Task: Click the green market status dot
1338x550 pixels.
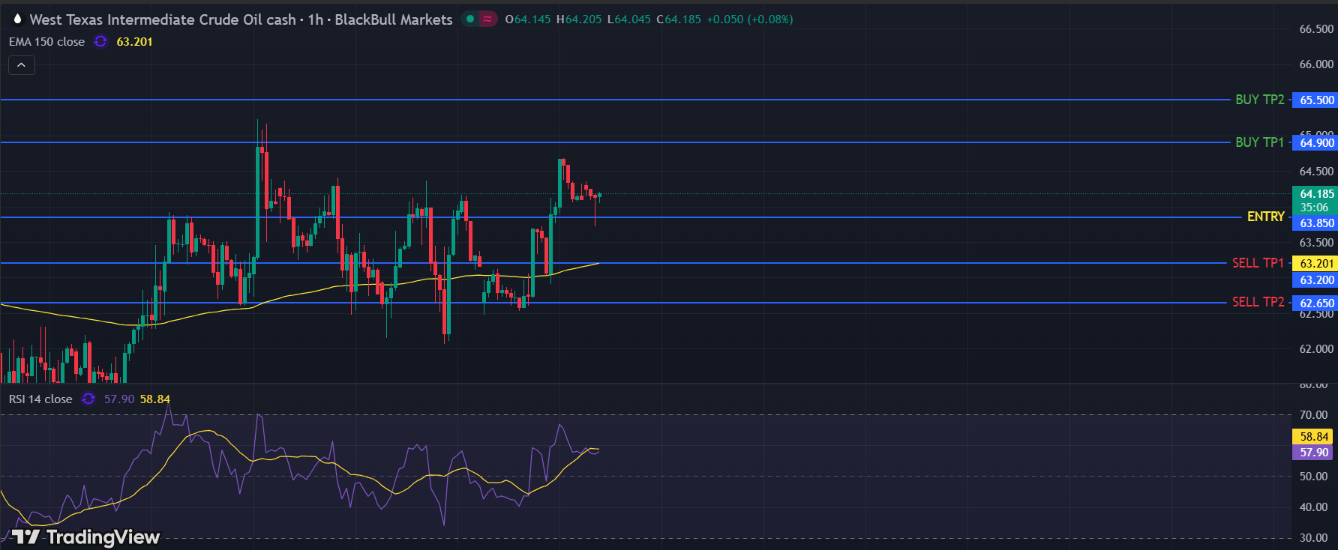Action: pyautogui.click(x=470, y=19)
